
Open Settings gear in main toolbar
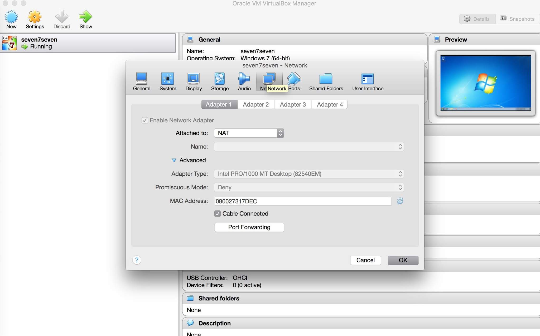pos(35,17)
